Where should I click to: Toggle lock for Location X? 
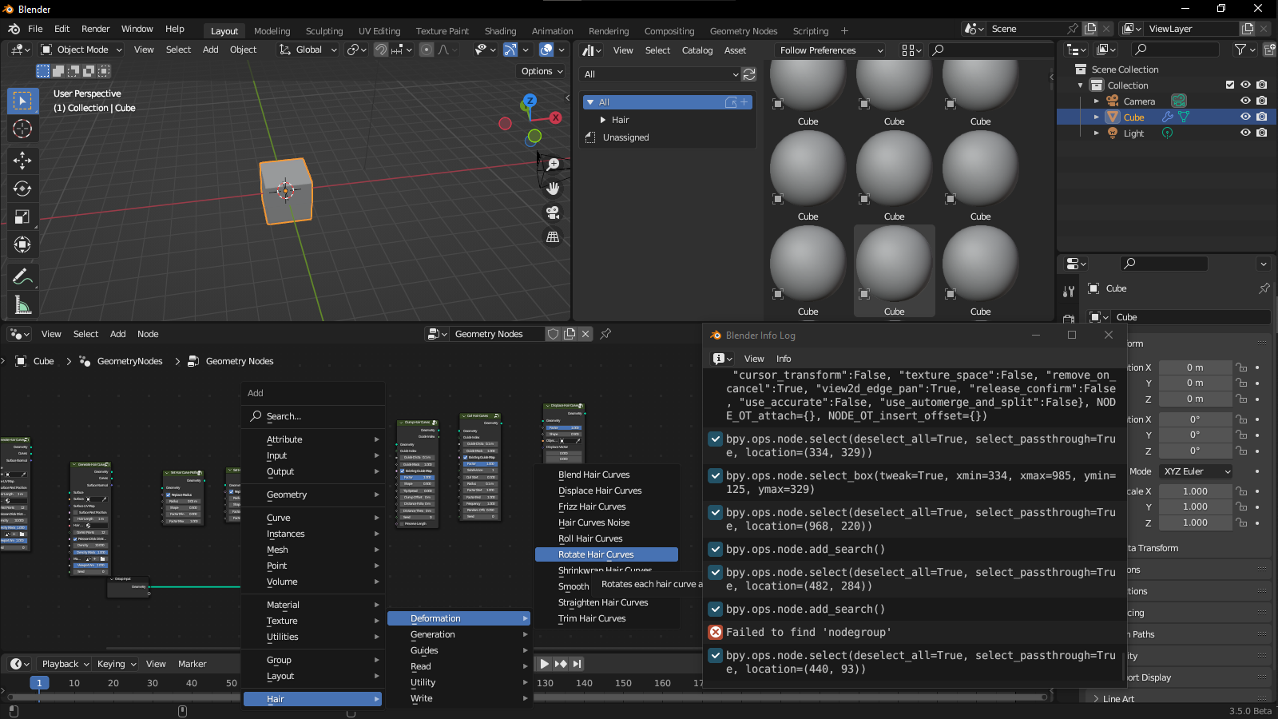[x=1241, y=367]
